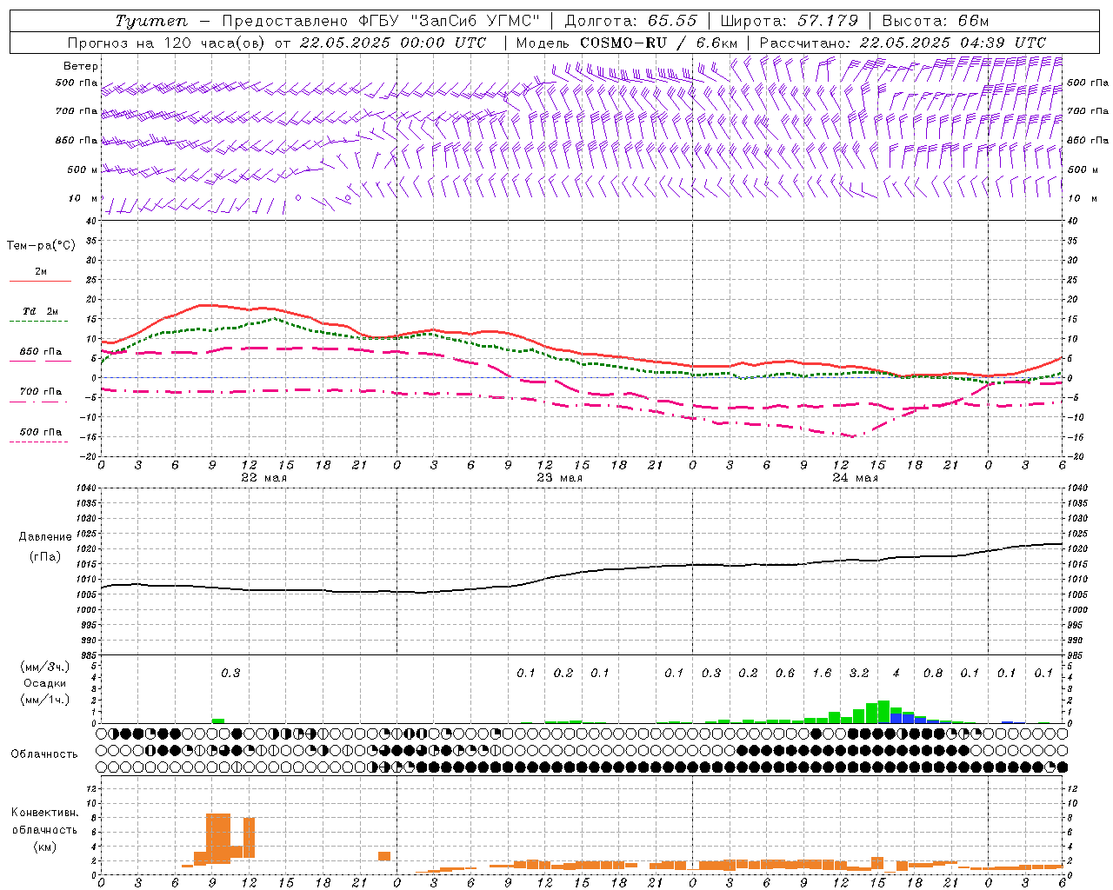Click the "22 мая" date label

pos(263,478)
